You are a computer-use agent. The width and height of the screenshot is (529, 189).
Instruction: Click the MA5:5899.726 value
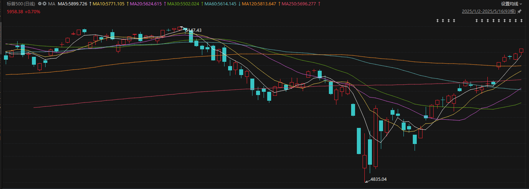coord(72,4)
